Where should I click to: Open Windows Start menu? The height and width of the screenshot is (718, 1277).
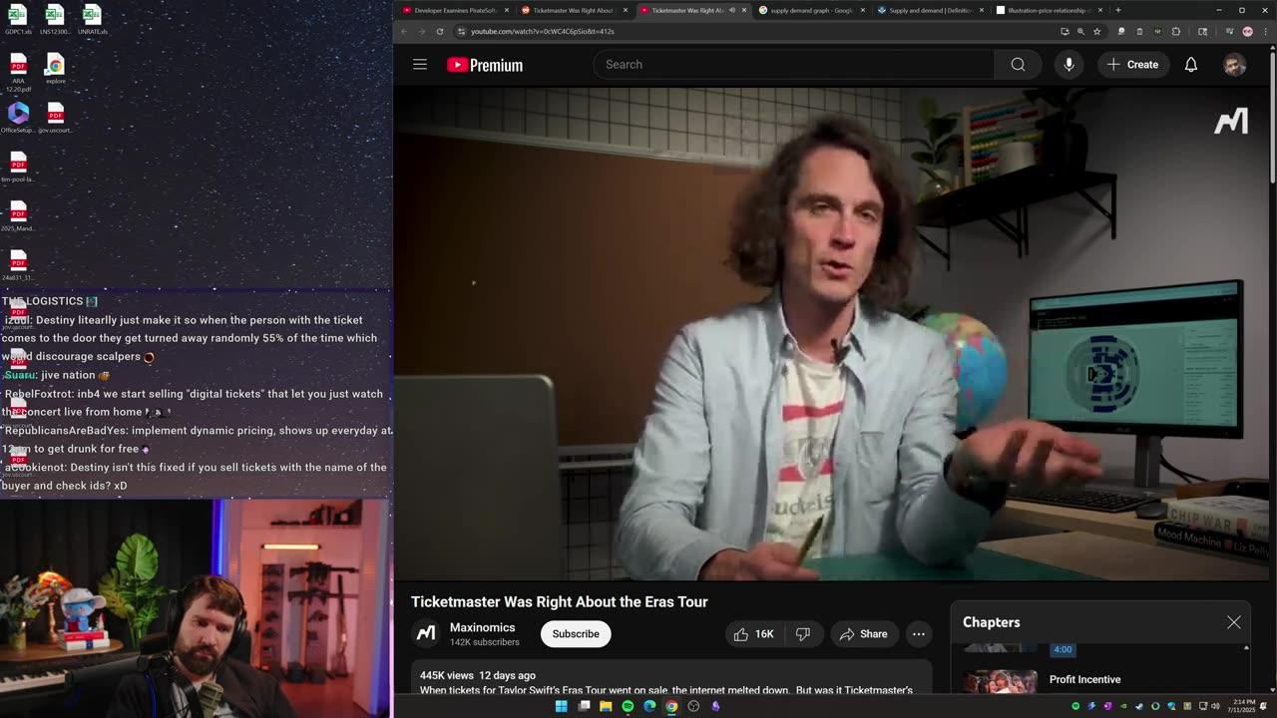(561, 706)
